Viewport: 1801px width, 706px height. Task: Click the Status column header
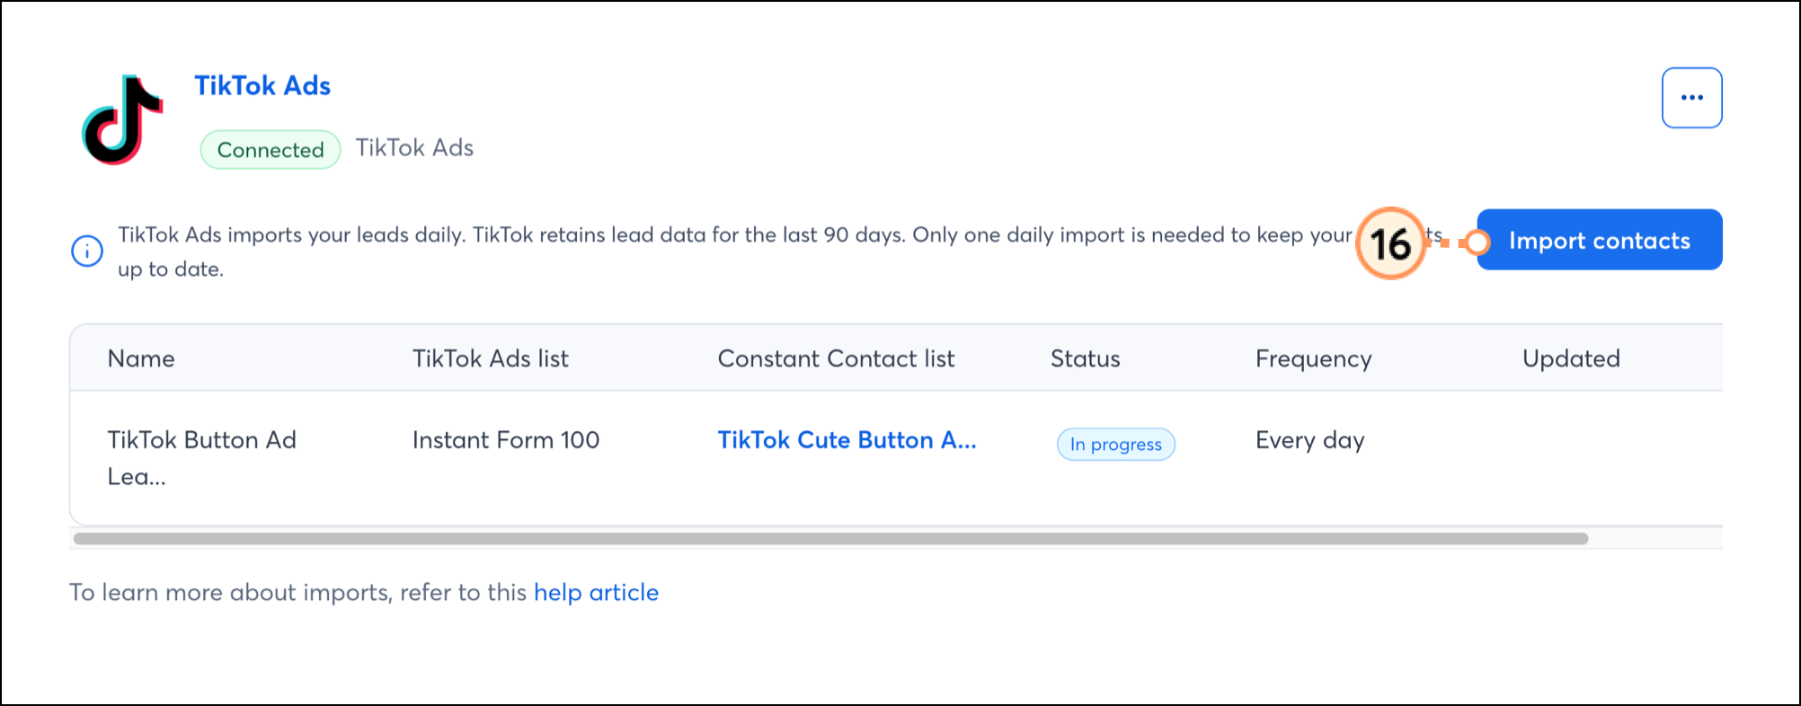[1085, 357]
